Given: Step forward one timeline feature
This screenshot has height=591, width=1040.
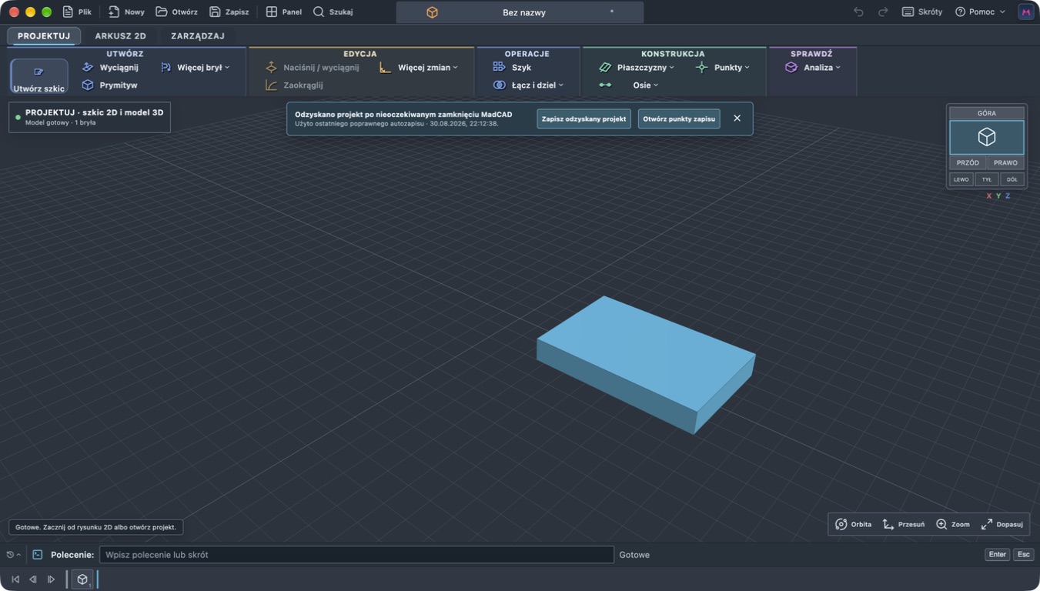Looking at the screenshot, I should [51, 579].
